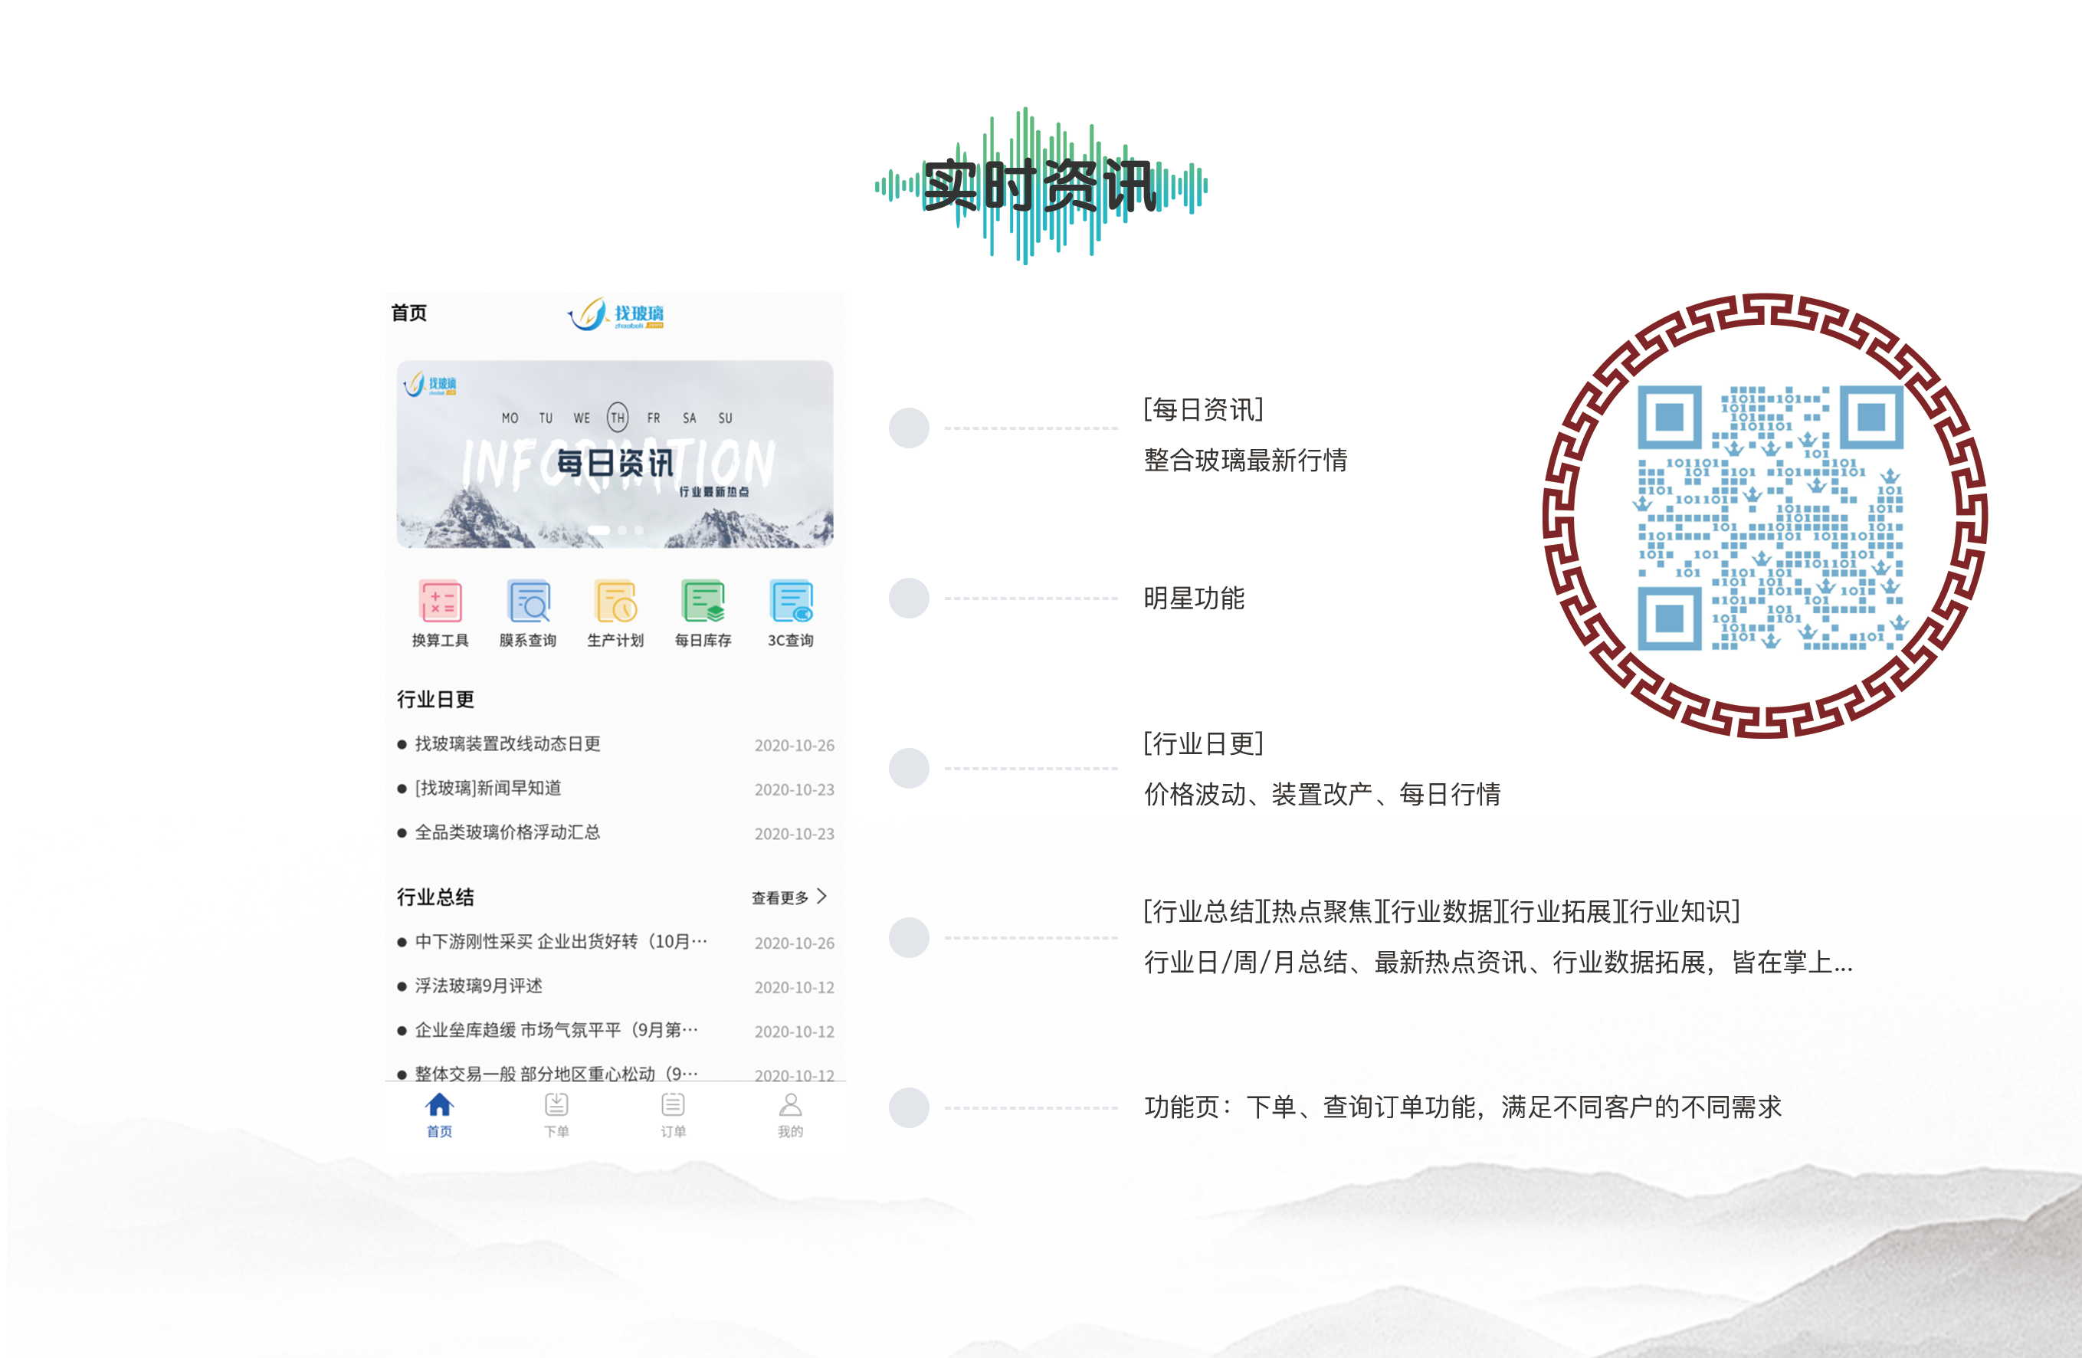Open 全品类玻璃价格浮动汇总 article
The width and height of the screenshot is (2082, 1358).
click(x=507, y=832)
